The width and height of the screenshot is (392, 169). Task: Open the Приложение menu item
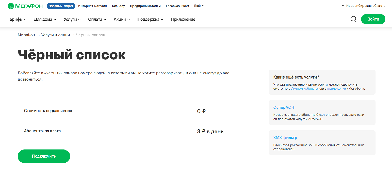pyautogui.click(x=183, y=19)
